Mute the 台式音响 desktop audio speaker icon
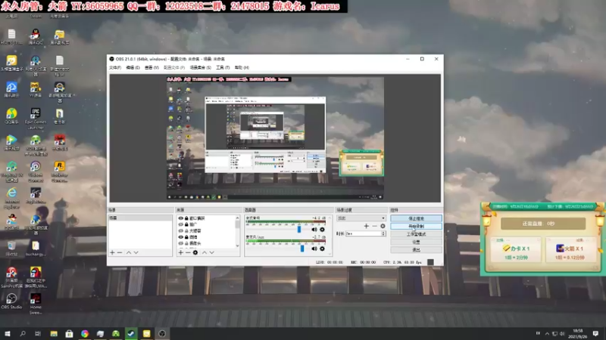The width and height of the screenshot is (606, 340). [x=314, y=230]
